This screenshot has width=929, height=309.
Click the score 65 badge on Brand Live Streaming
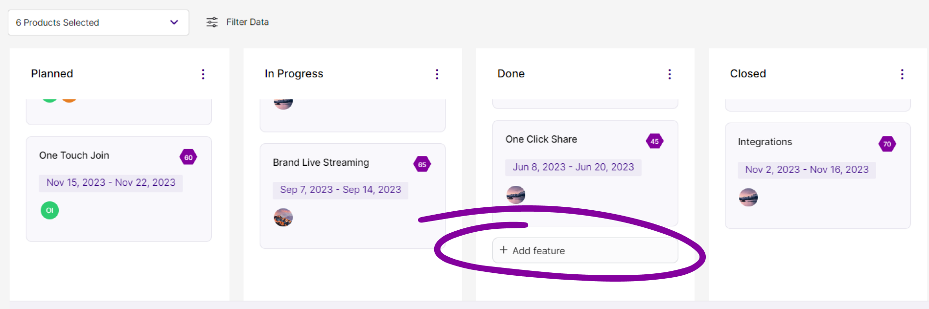[x=422, y=165]
